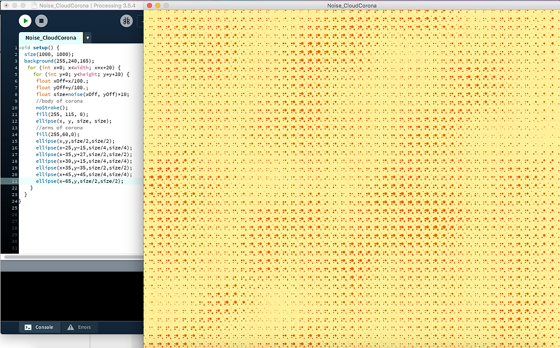Click line number 21 in gutter
This screenshot has height=348, width=560.
tap(14, 181)
